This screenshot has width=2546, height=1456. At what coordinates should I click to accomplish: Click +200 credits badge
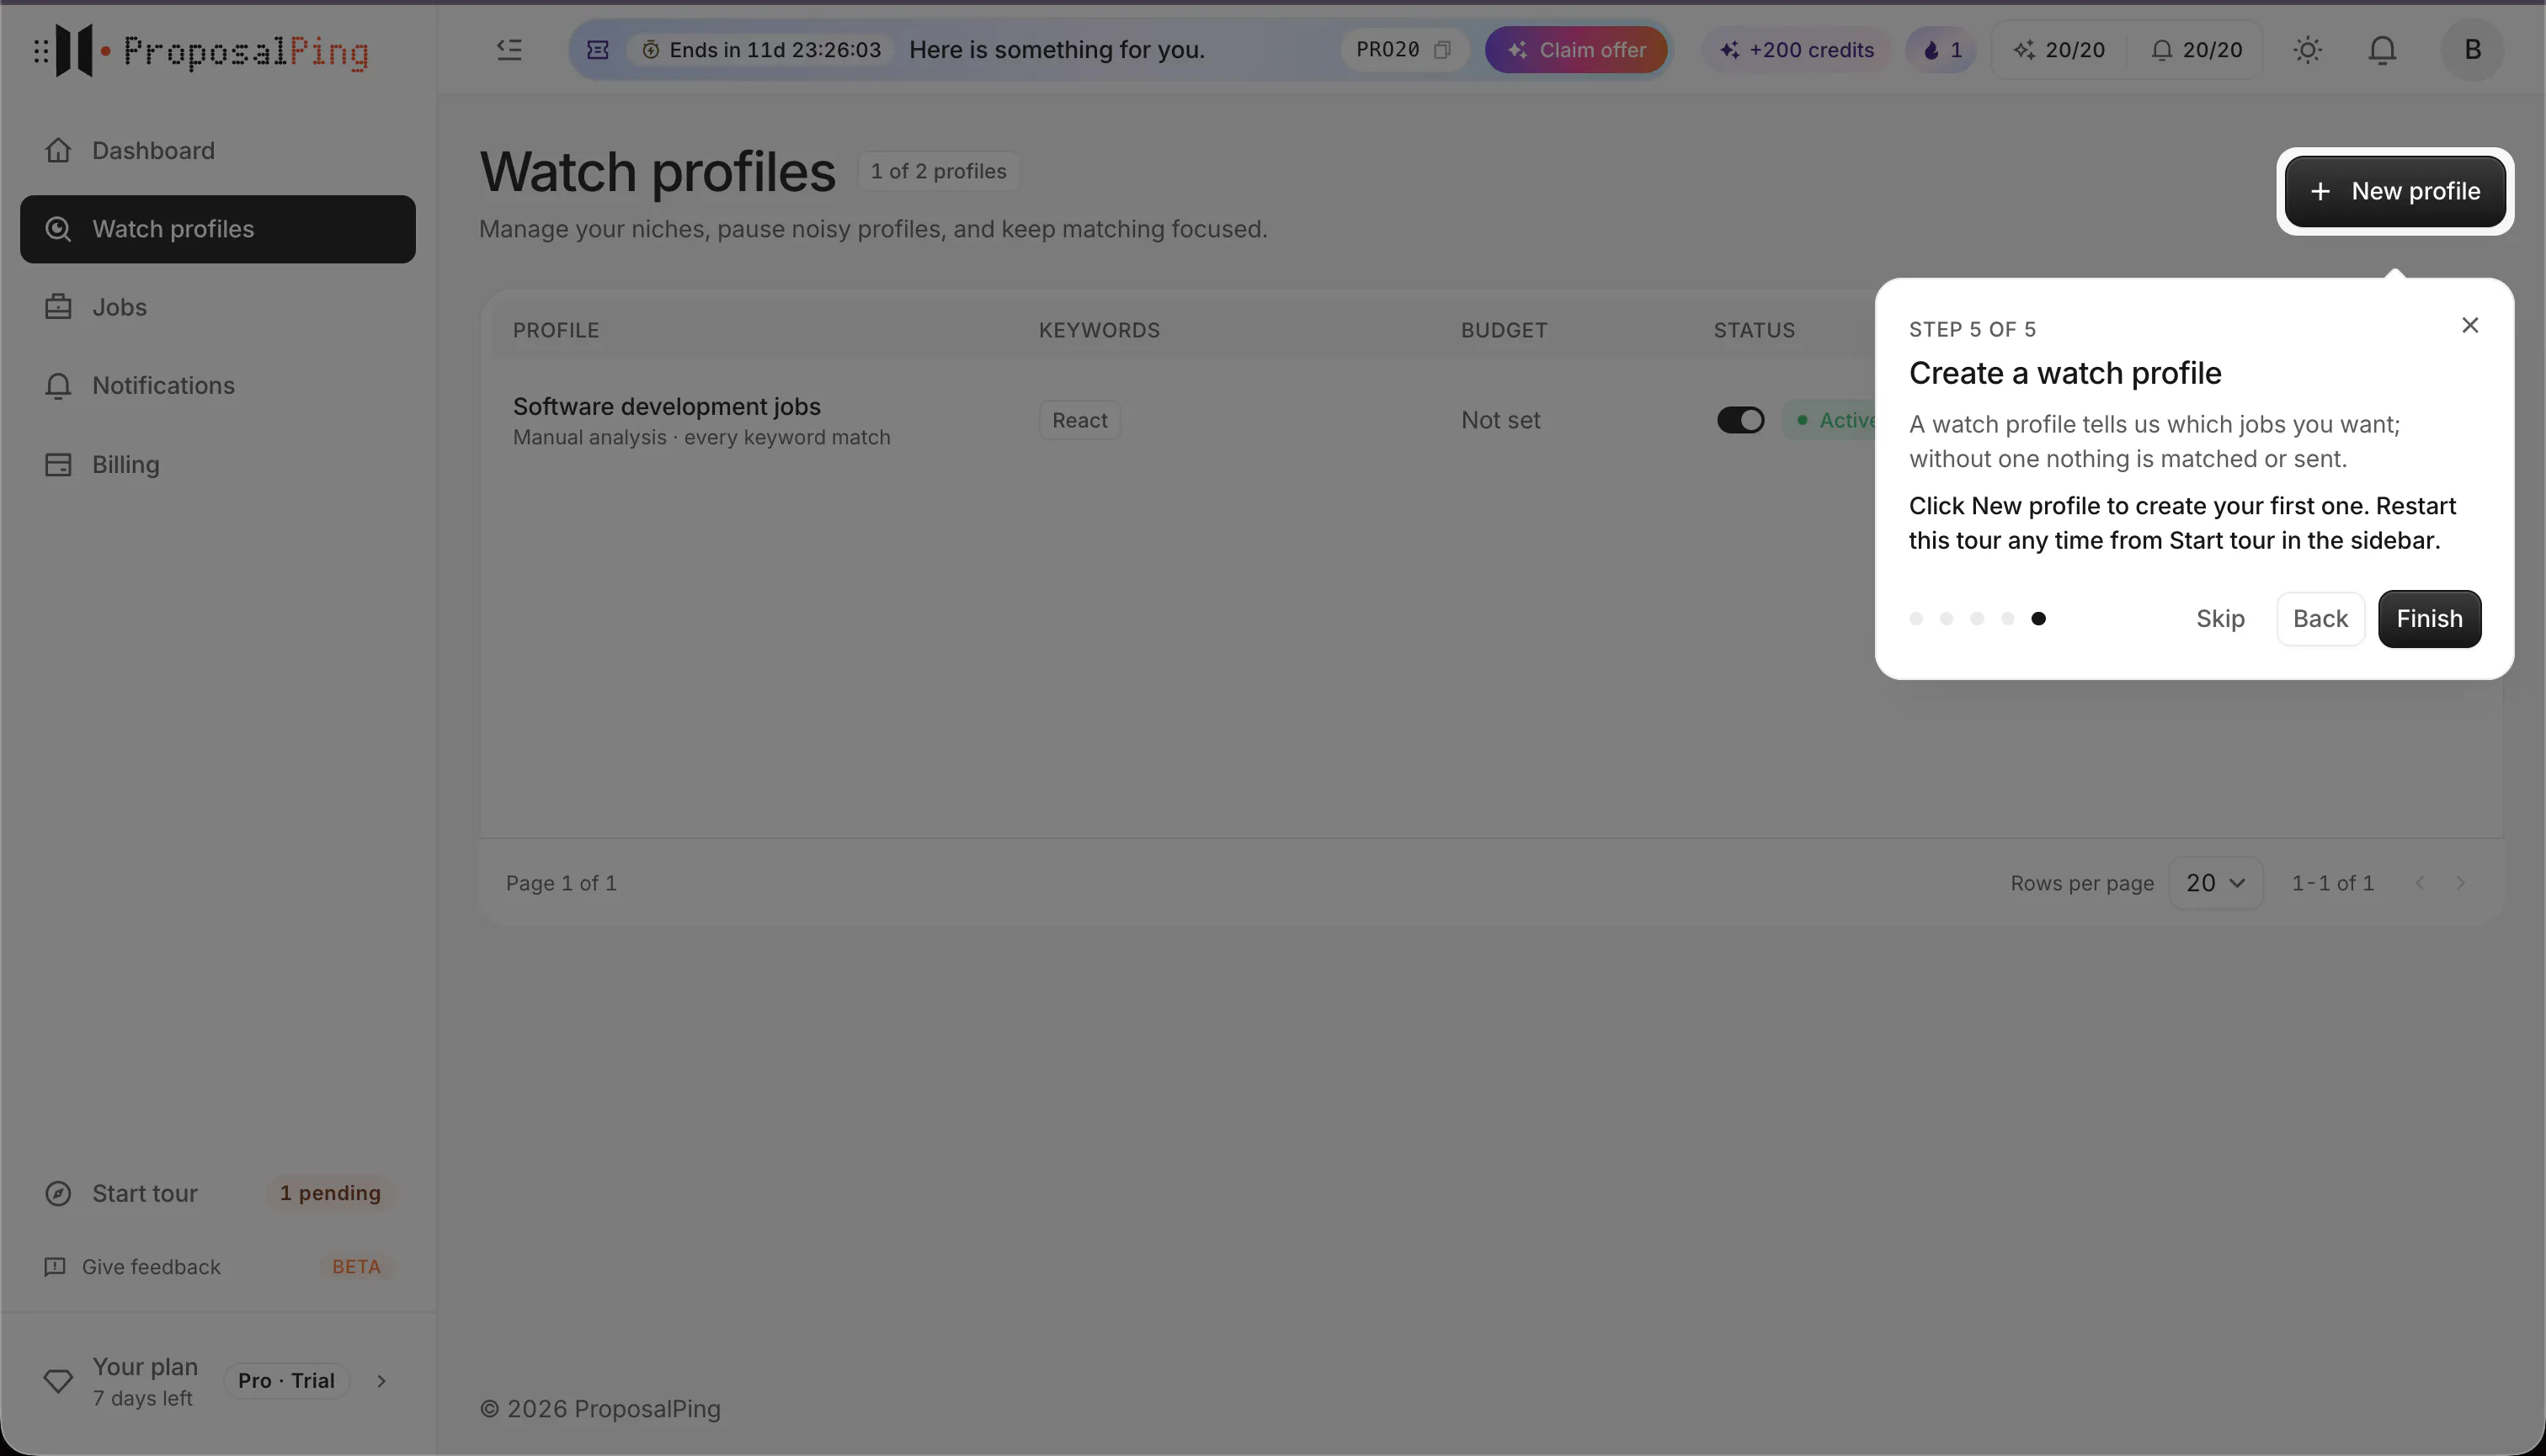click(x=1796, y=50)
